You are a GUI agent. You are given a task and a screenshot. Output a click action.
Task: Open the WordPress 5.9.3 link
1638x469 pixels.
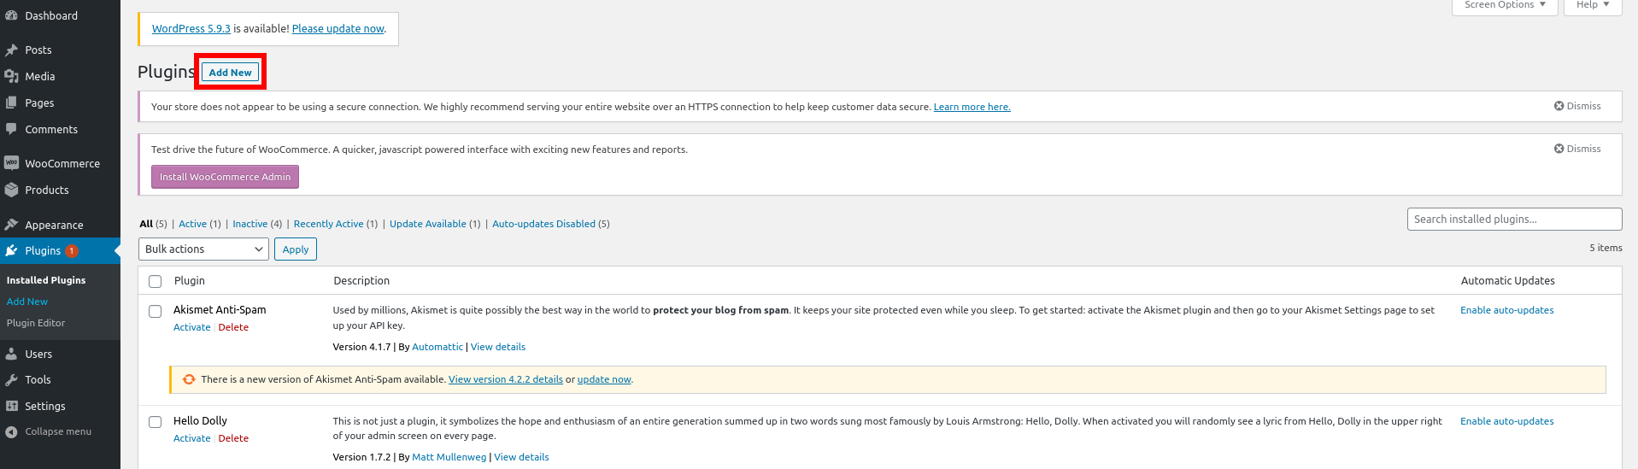[191, 28]
